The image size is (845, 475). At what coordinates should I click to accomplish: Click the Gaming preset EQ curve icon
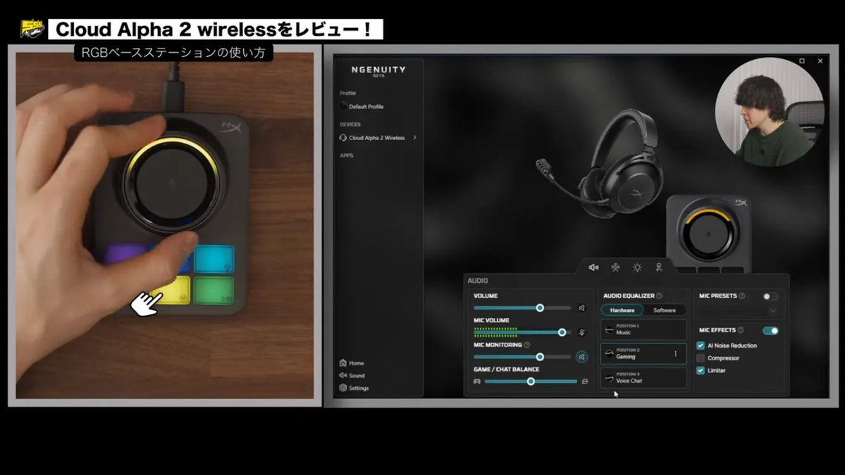coord(610,353)
